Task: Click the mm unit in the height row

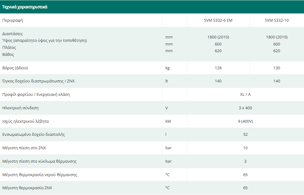Action: (169, 37)
